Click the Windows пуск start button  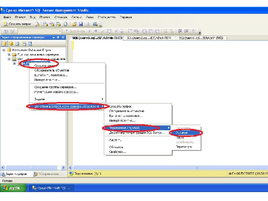(13, 188)
